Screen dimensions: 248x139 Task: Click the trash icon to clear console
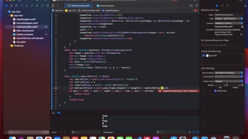click(x=189, y=132)
